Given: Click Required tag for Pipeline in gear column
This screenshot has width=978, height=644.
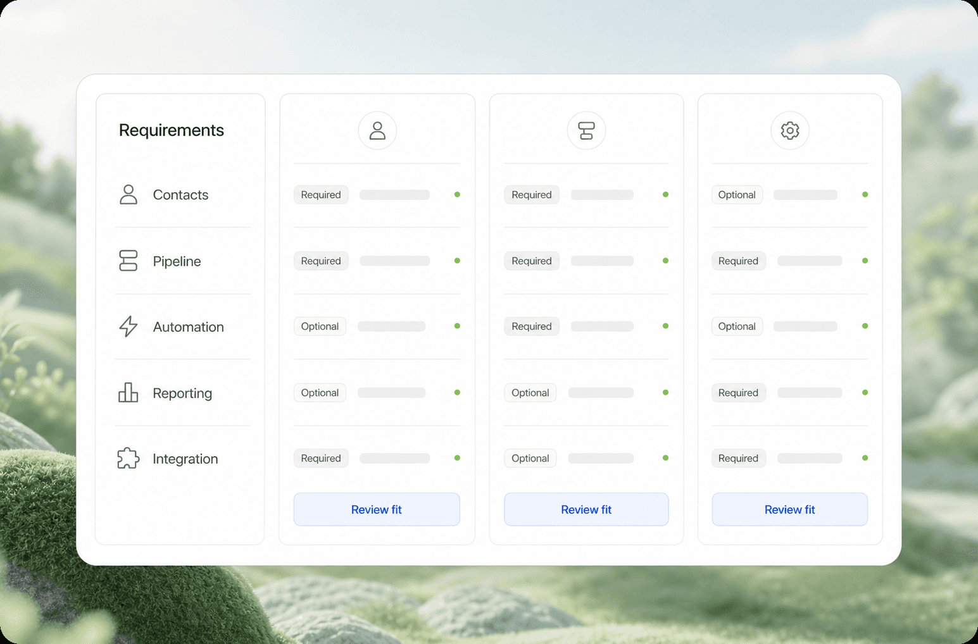Looking at the screenshot, I should pyautogui.click(x=739, y=261).
